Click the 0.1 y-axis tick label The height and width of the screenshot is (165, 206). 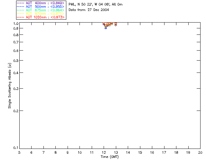point(16,148)
